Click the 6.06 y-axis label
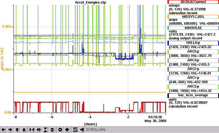 (8, 112)
